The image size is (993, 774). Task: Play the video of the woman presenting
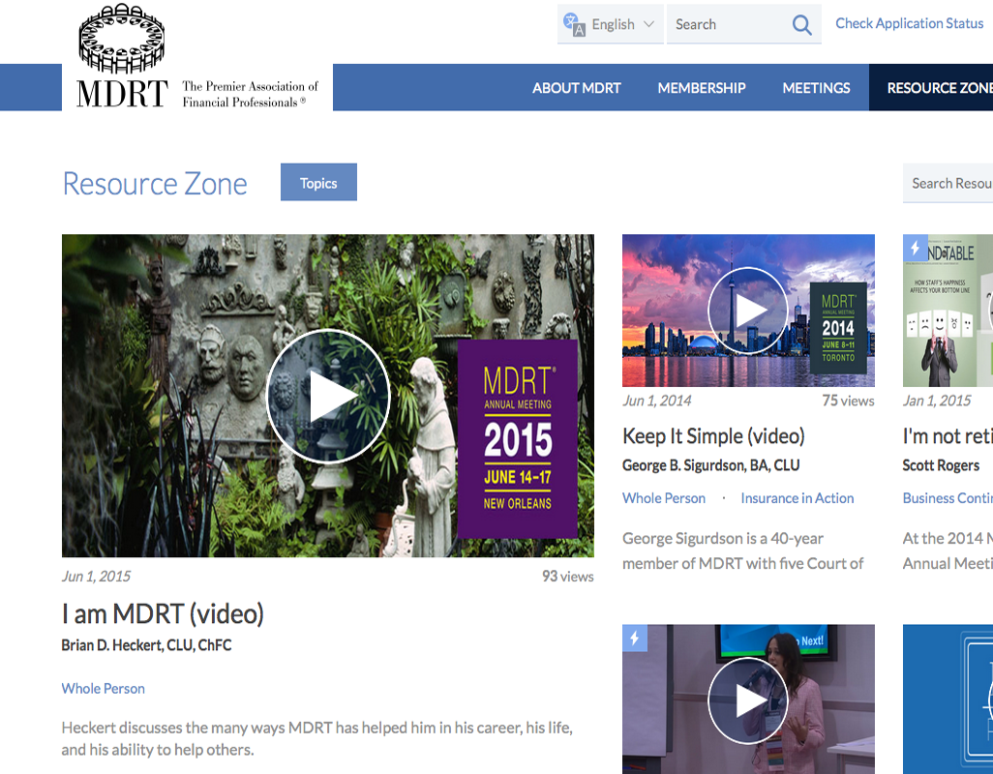coord(748,700)
